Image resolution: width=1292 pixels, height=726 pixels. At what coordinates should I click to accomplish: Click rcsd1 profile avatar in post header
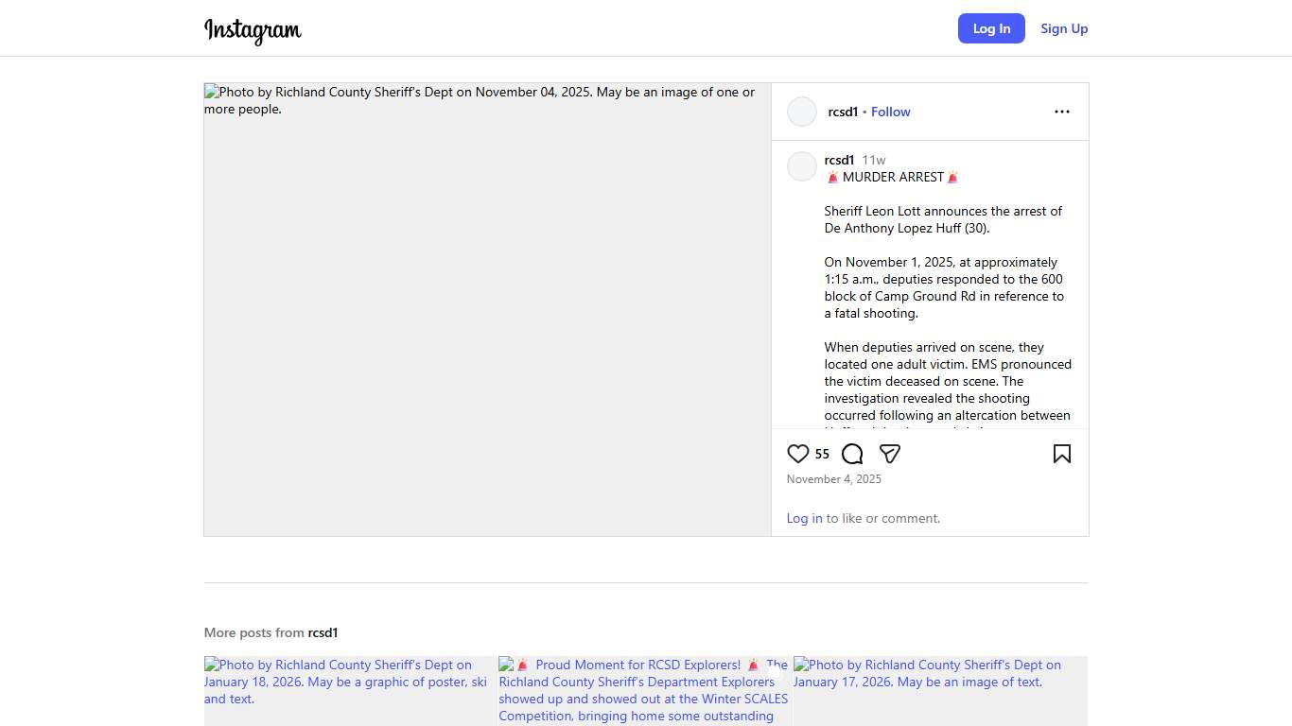pos(802,112)
